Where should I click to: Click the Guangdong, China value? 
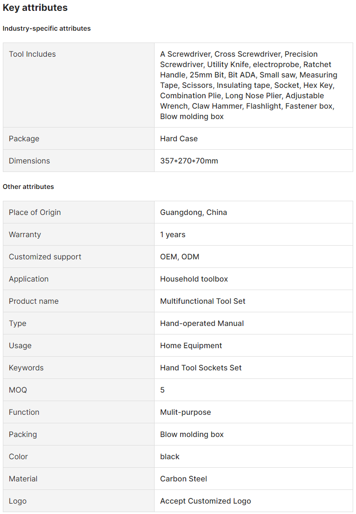[x=193, y=213]
